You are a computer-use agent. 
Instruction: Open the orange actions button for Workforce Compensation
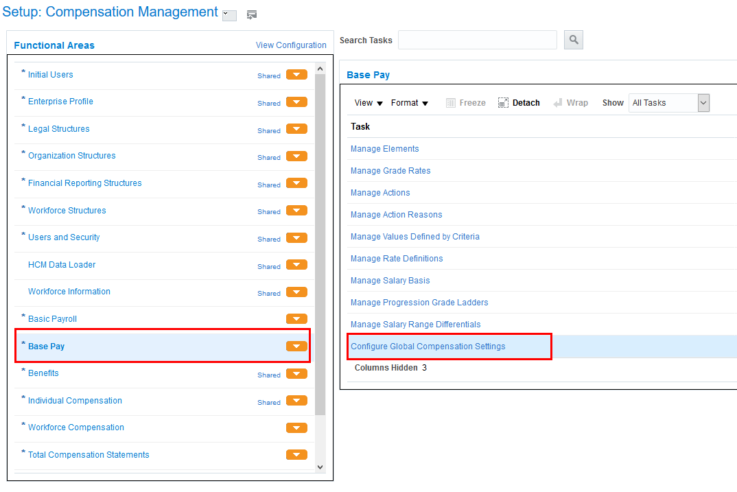coord(296,428)
